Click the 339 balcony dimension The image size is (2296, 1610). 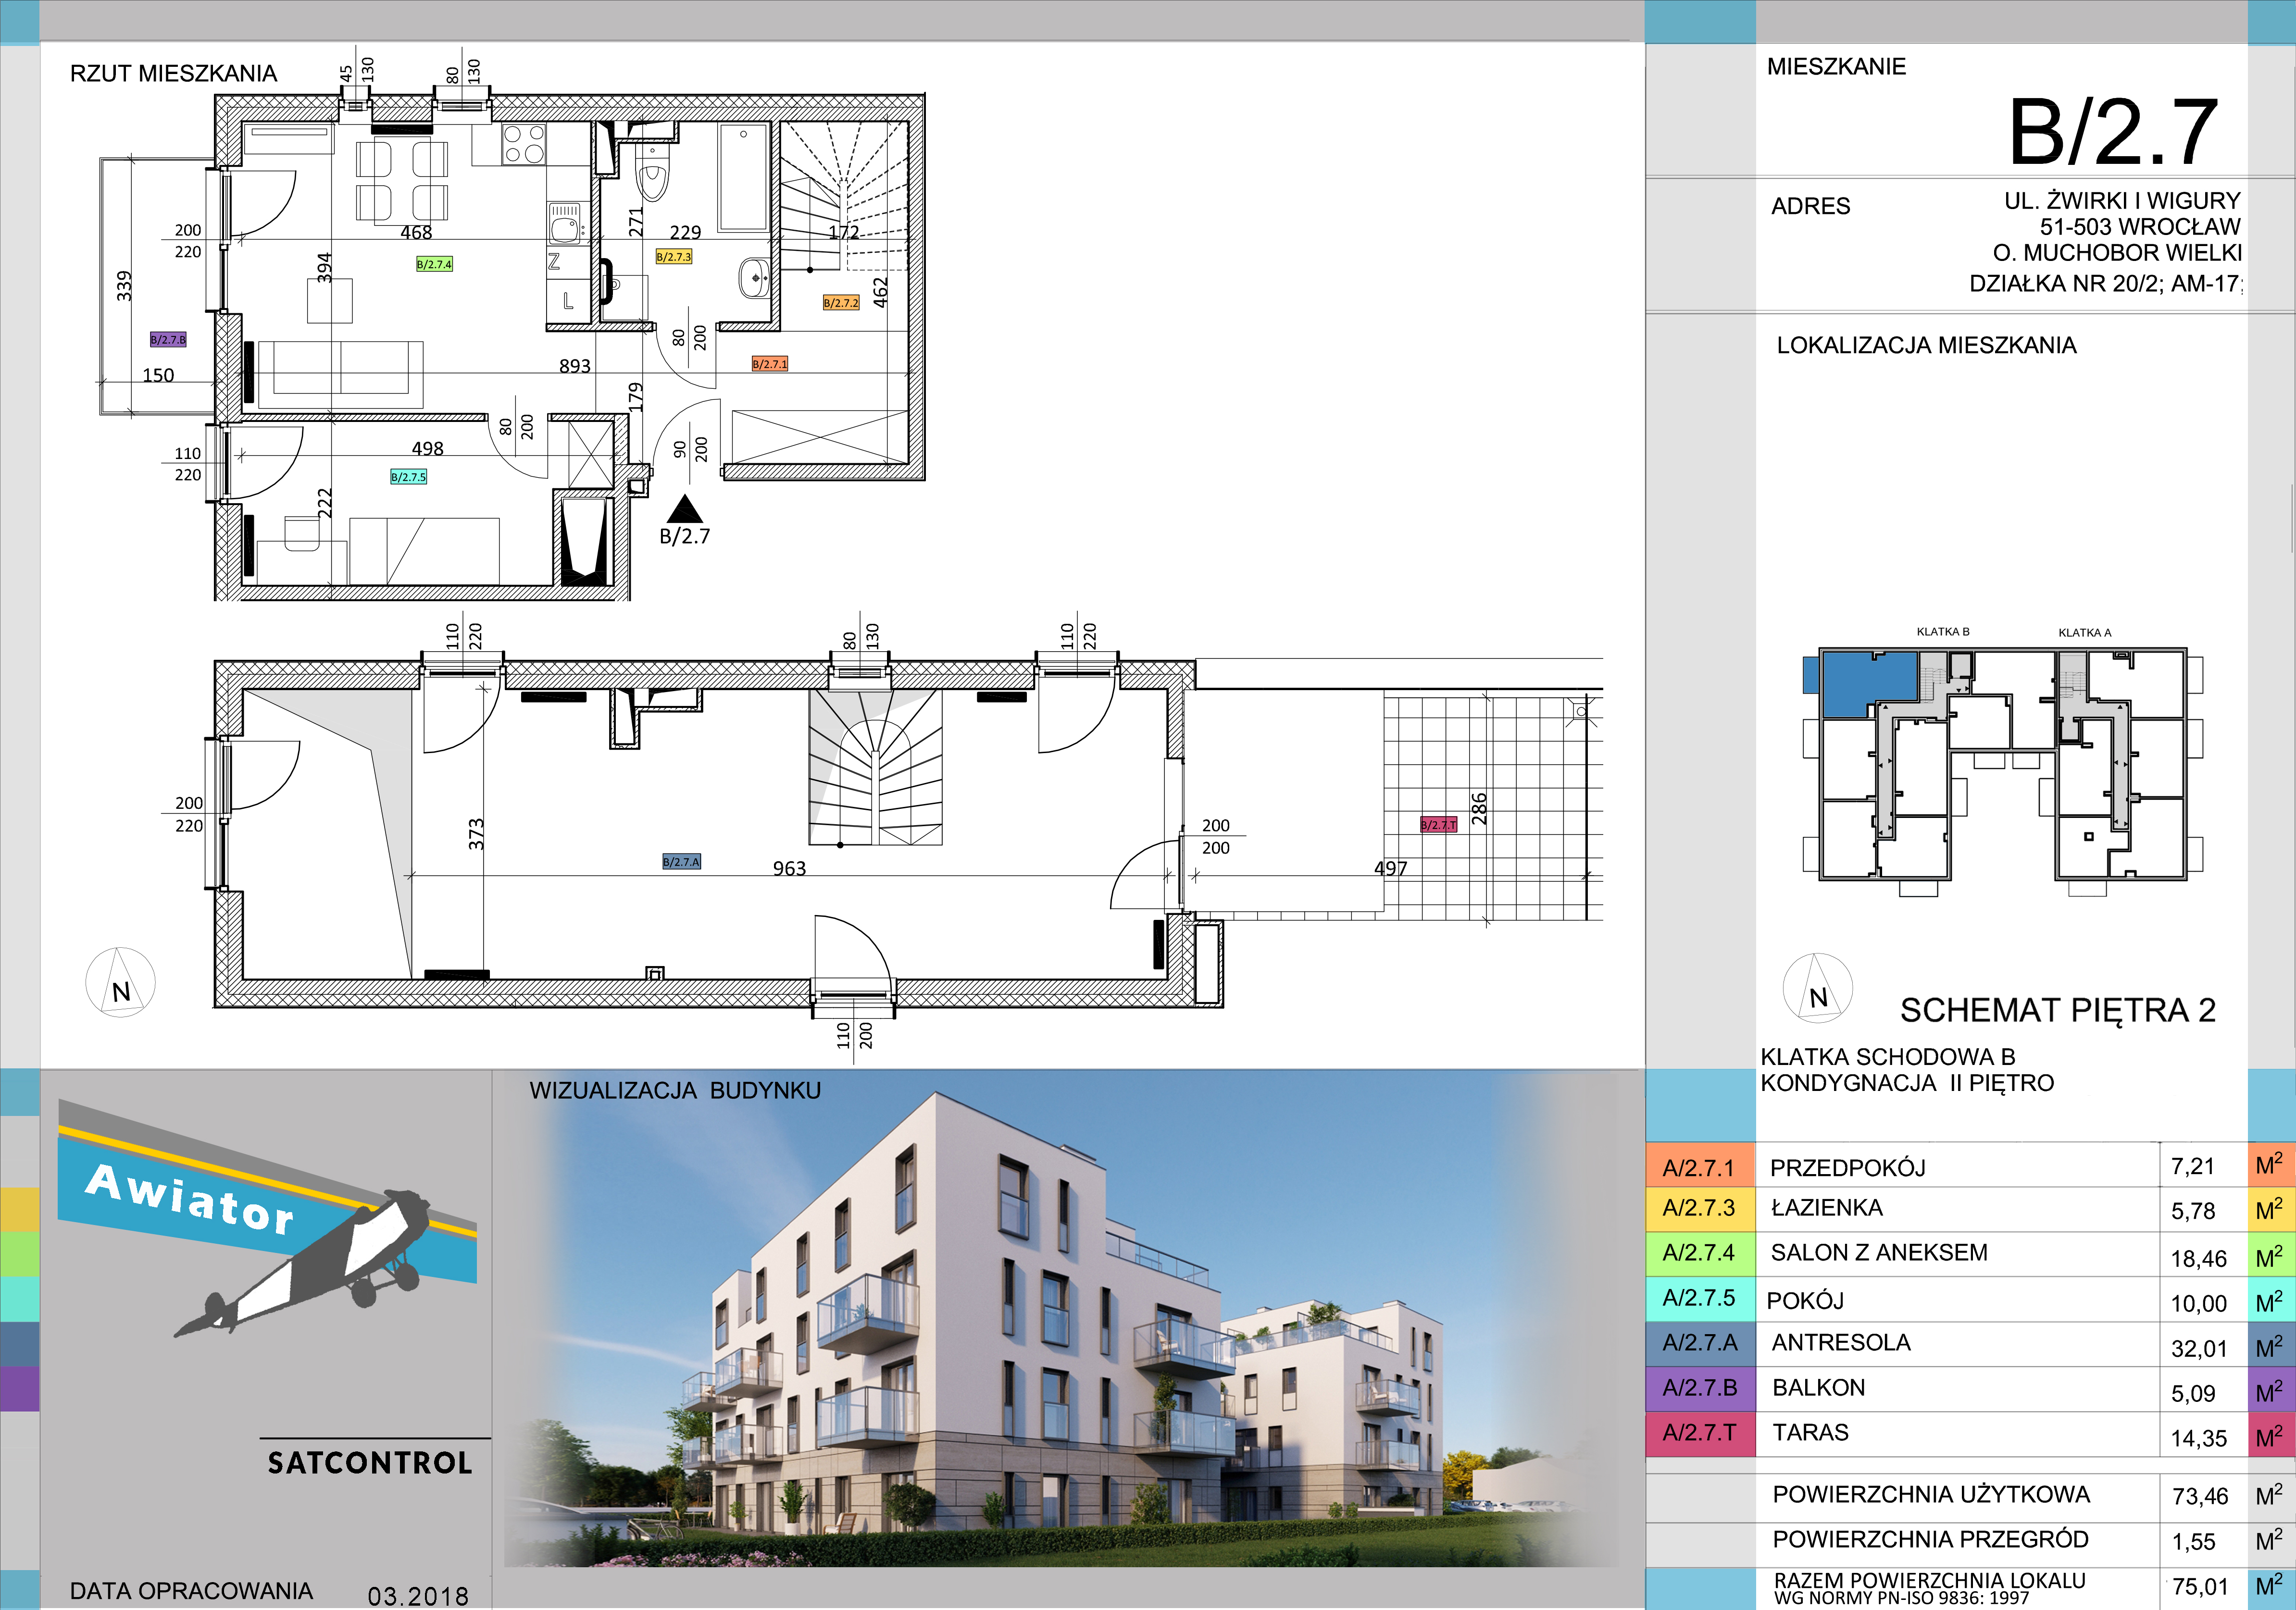[x=124, y=286]
